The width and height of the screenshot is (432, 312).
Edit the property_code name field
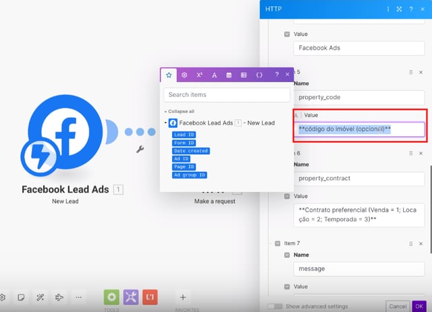359,98
